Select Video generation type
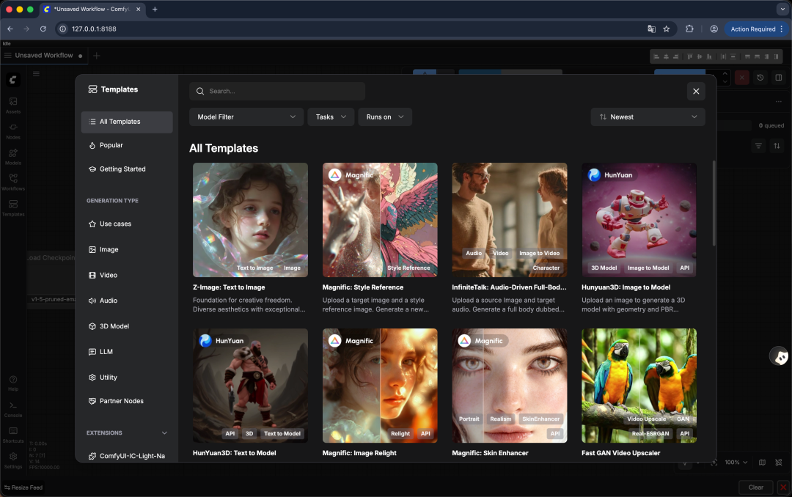This screenshot has height=497, width=792. click(127, 276)
